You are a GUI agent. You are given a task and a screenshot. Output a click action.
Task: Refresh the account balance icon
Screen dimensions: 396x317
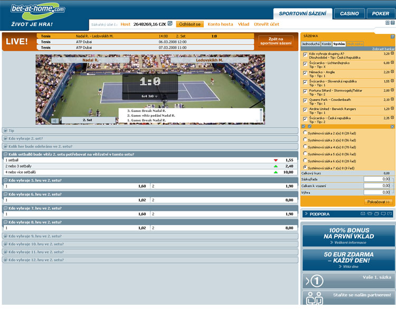point(170,24)
